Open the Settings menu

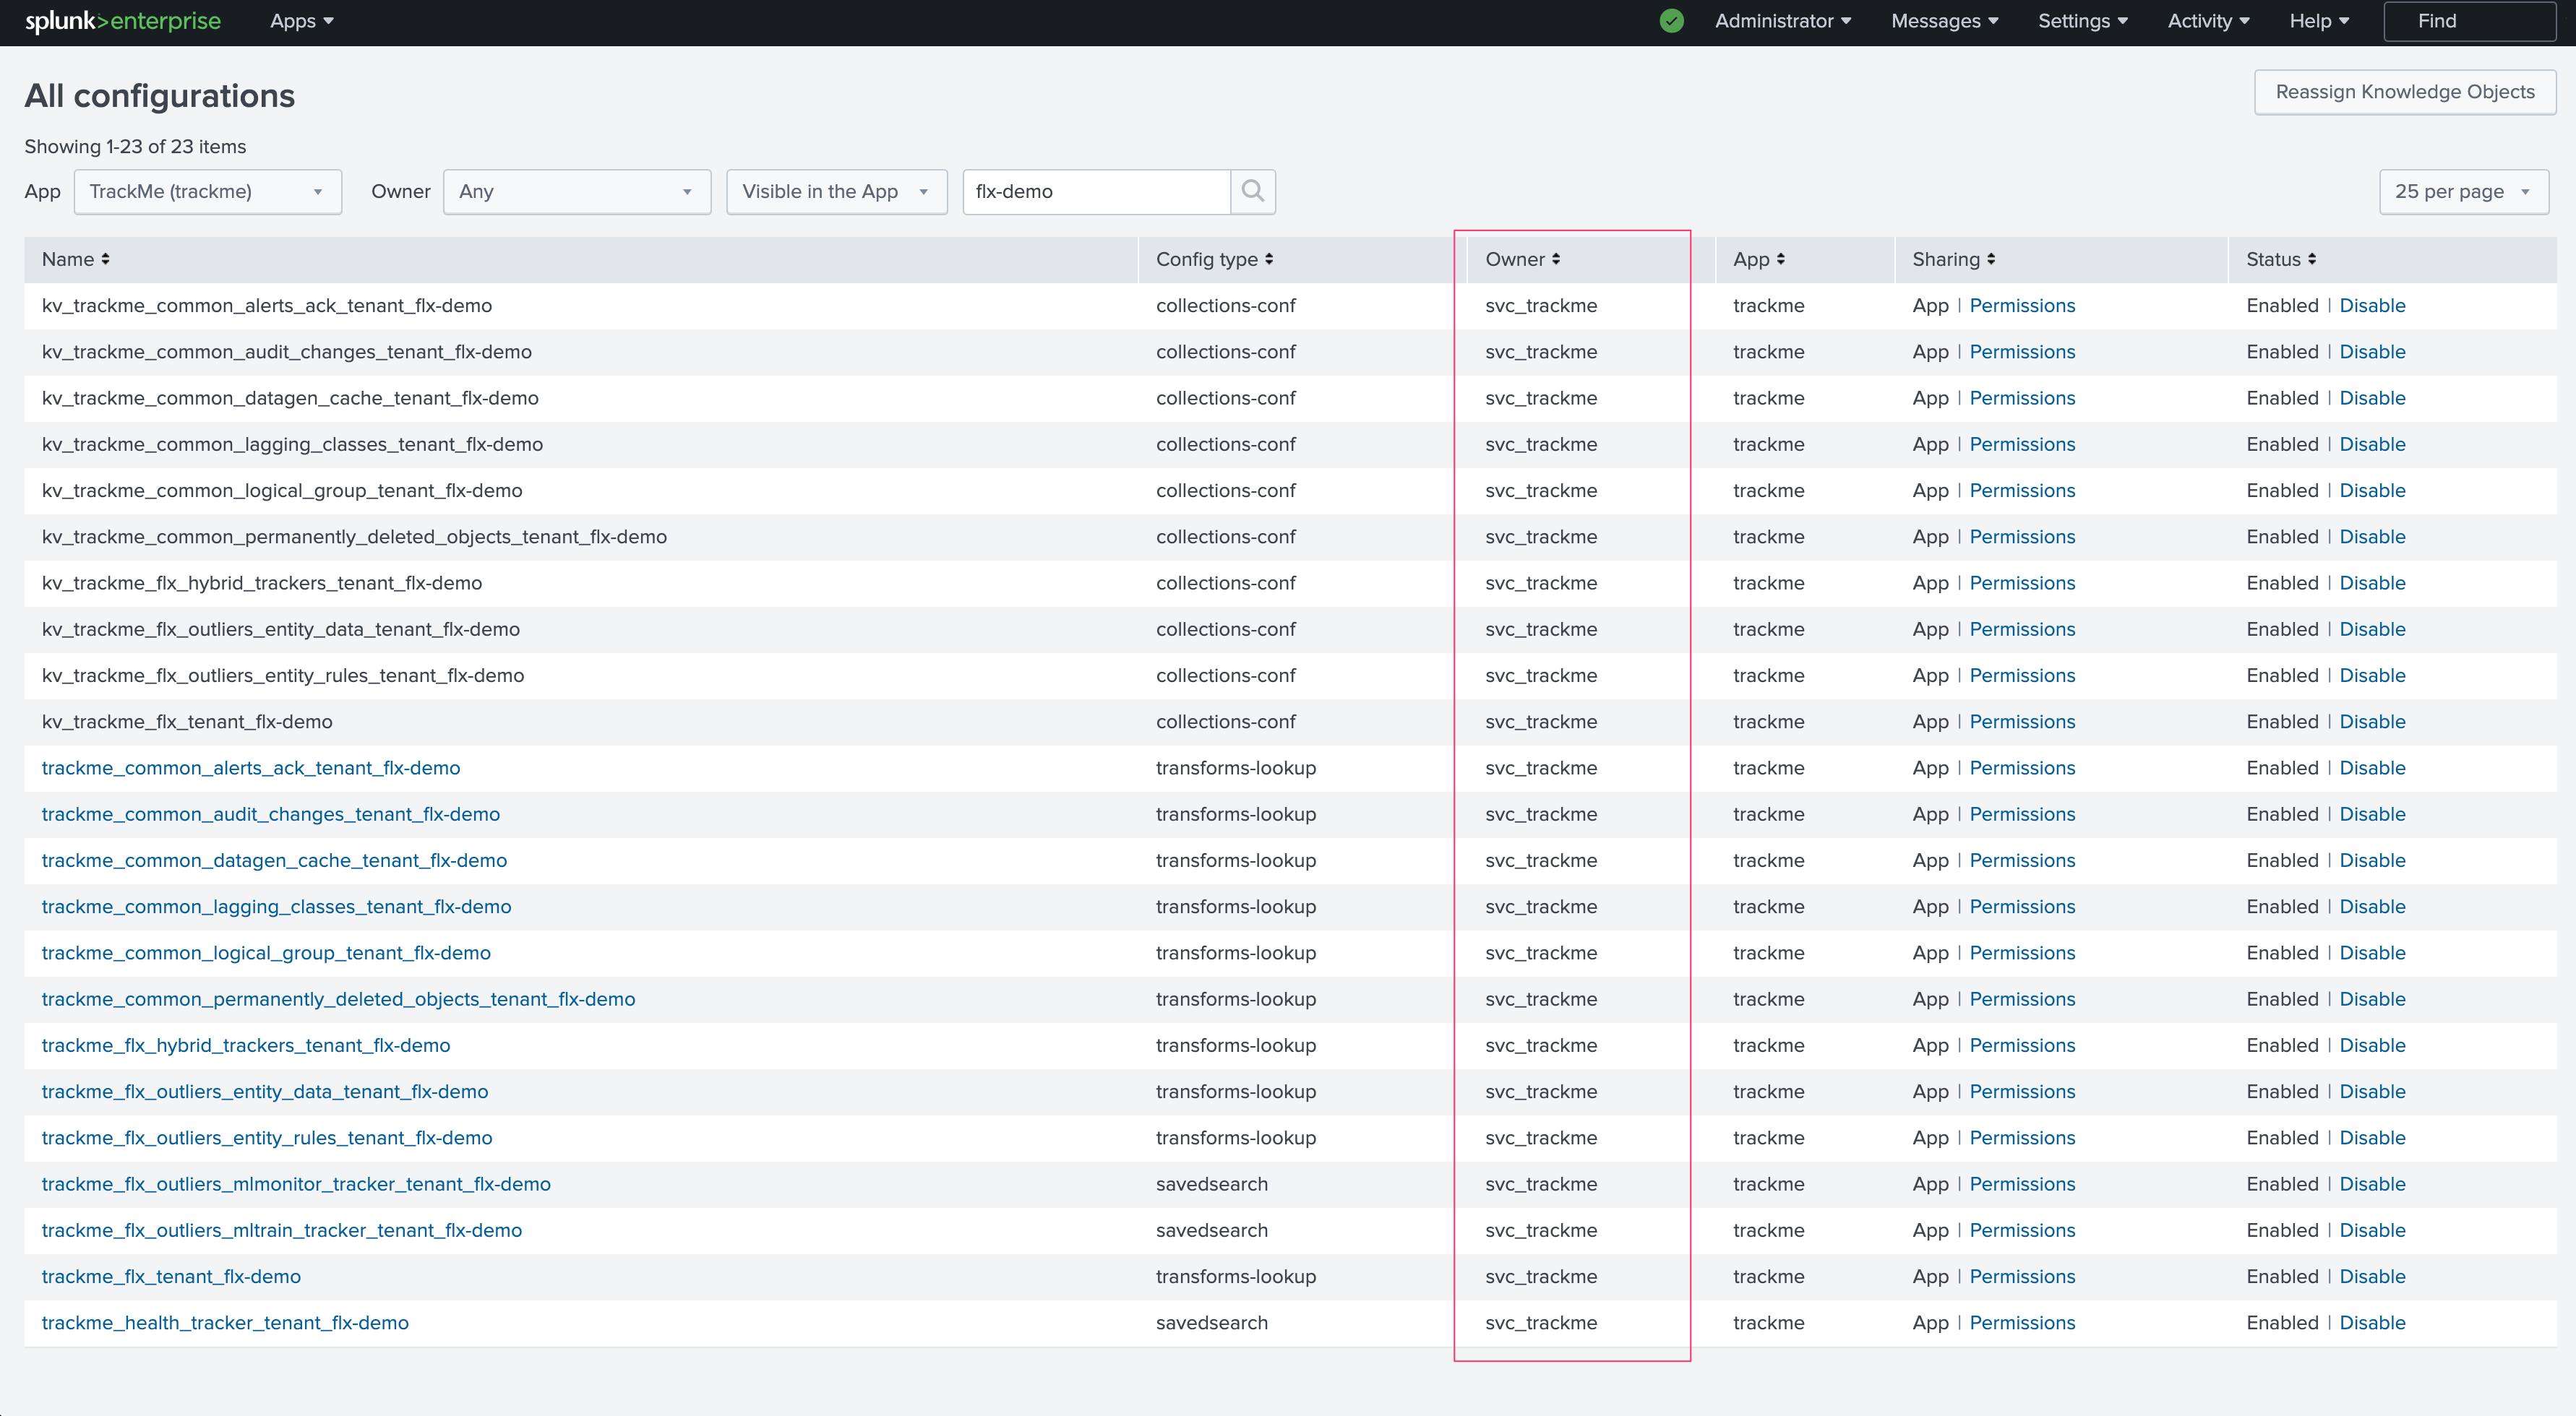(2082, 21)
